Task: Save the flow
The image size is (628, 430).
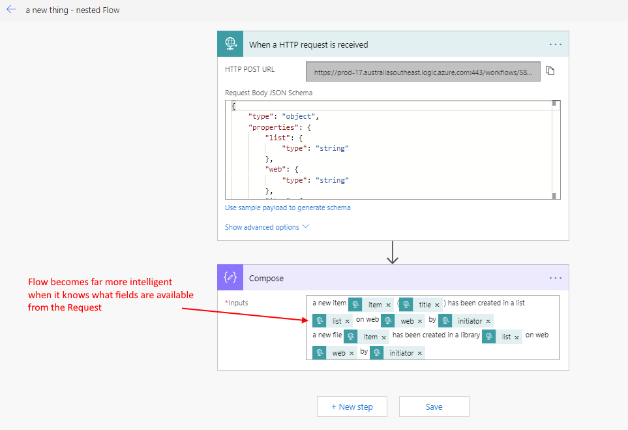Action: (x=434, y=407)
